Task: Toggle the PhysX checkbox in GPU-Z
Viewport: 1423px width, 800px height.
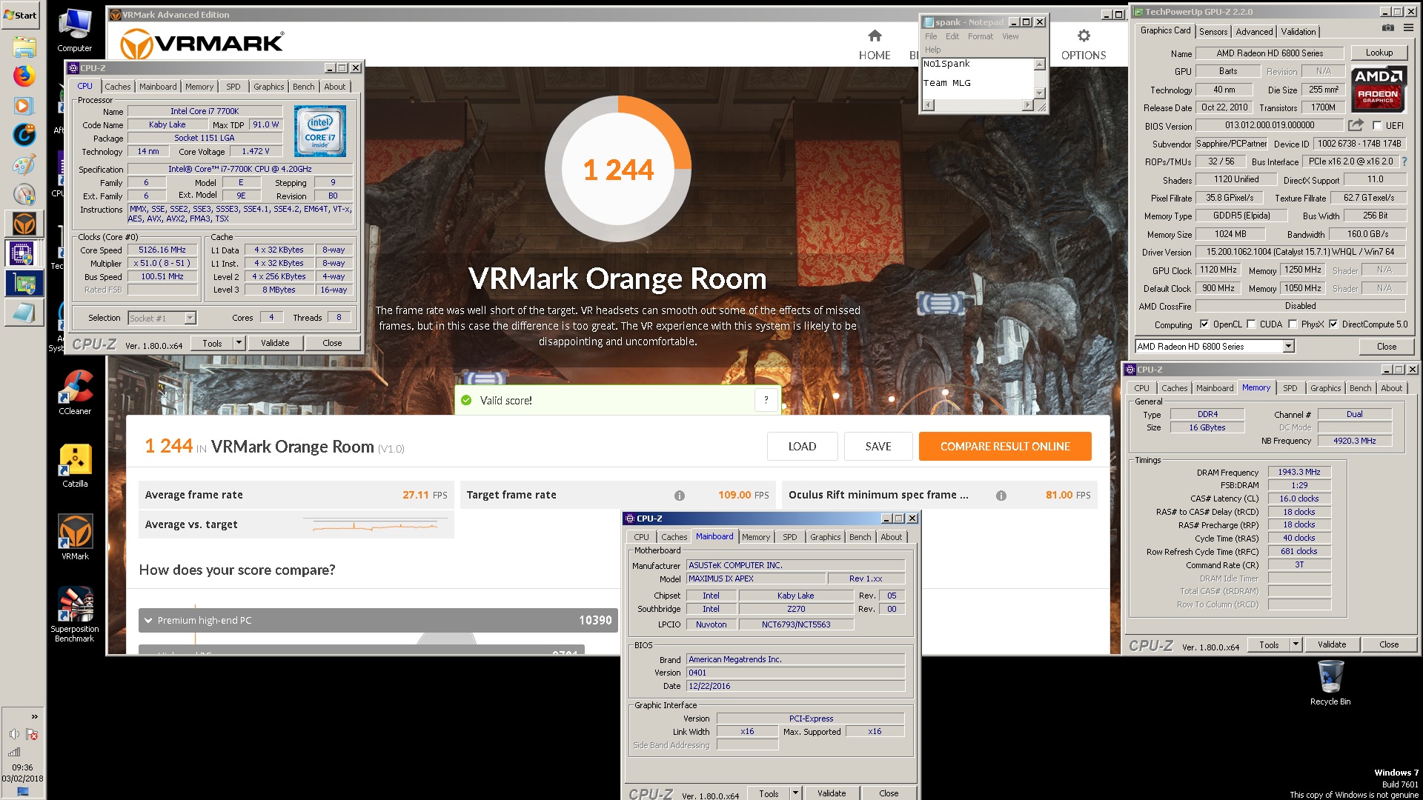Action: 1293,324
